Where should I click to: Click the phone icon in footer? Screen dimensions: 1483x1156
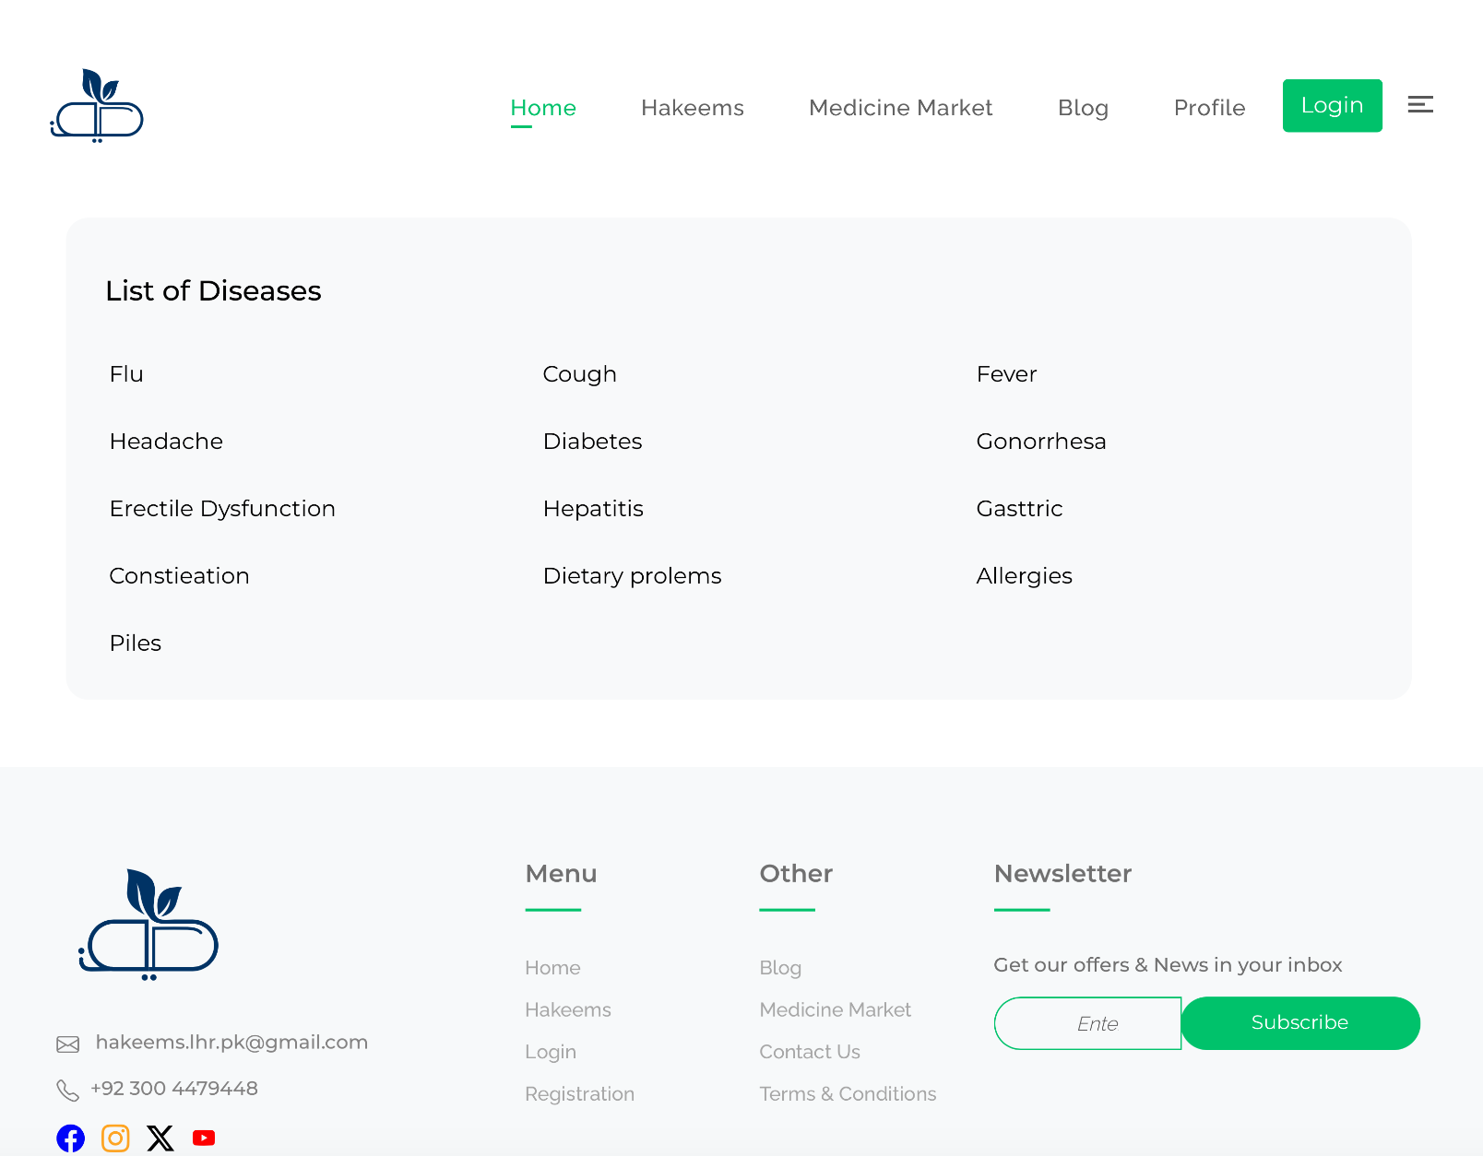[x=68, y=1091]
